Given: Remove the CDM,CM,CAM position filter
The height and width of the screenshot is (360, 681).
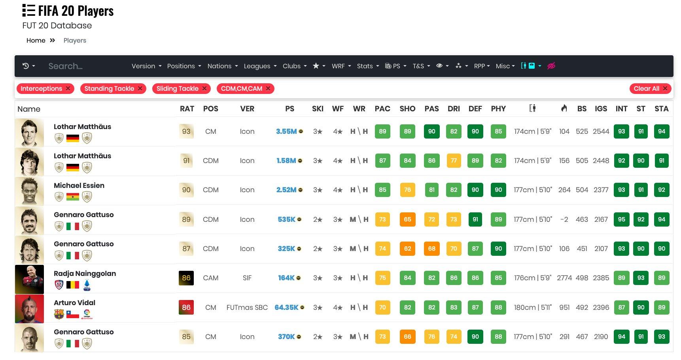Looking at the screenshot, I should click(x=268, y=89).
